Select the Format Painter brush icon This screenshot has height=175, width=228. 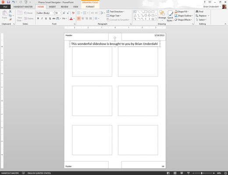click(10, 20)
